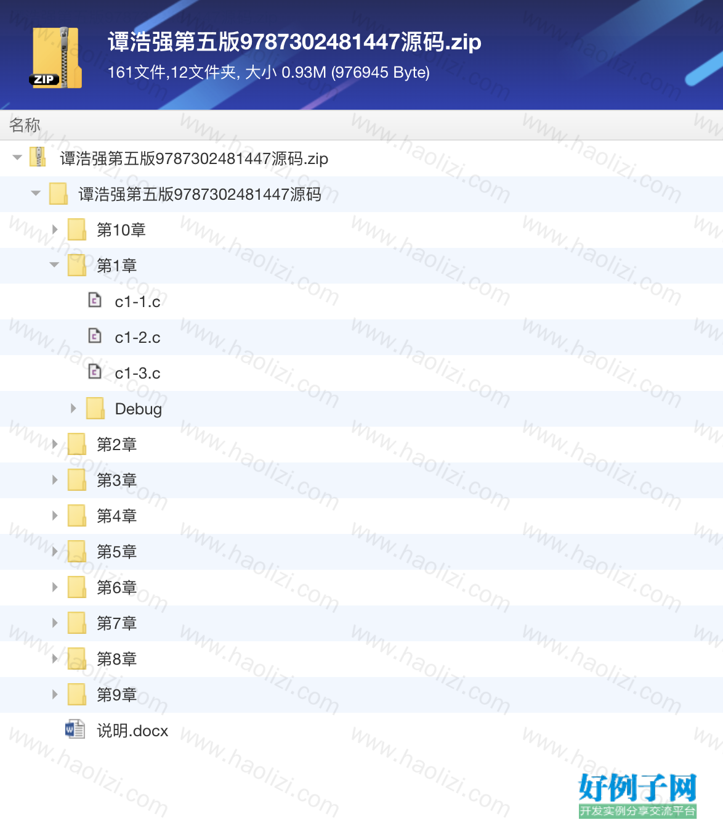
Task: Select the c1-2.c file name
Action: point(137,337)
